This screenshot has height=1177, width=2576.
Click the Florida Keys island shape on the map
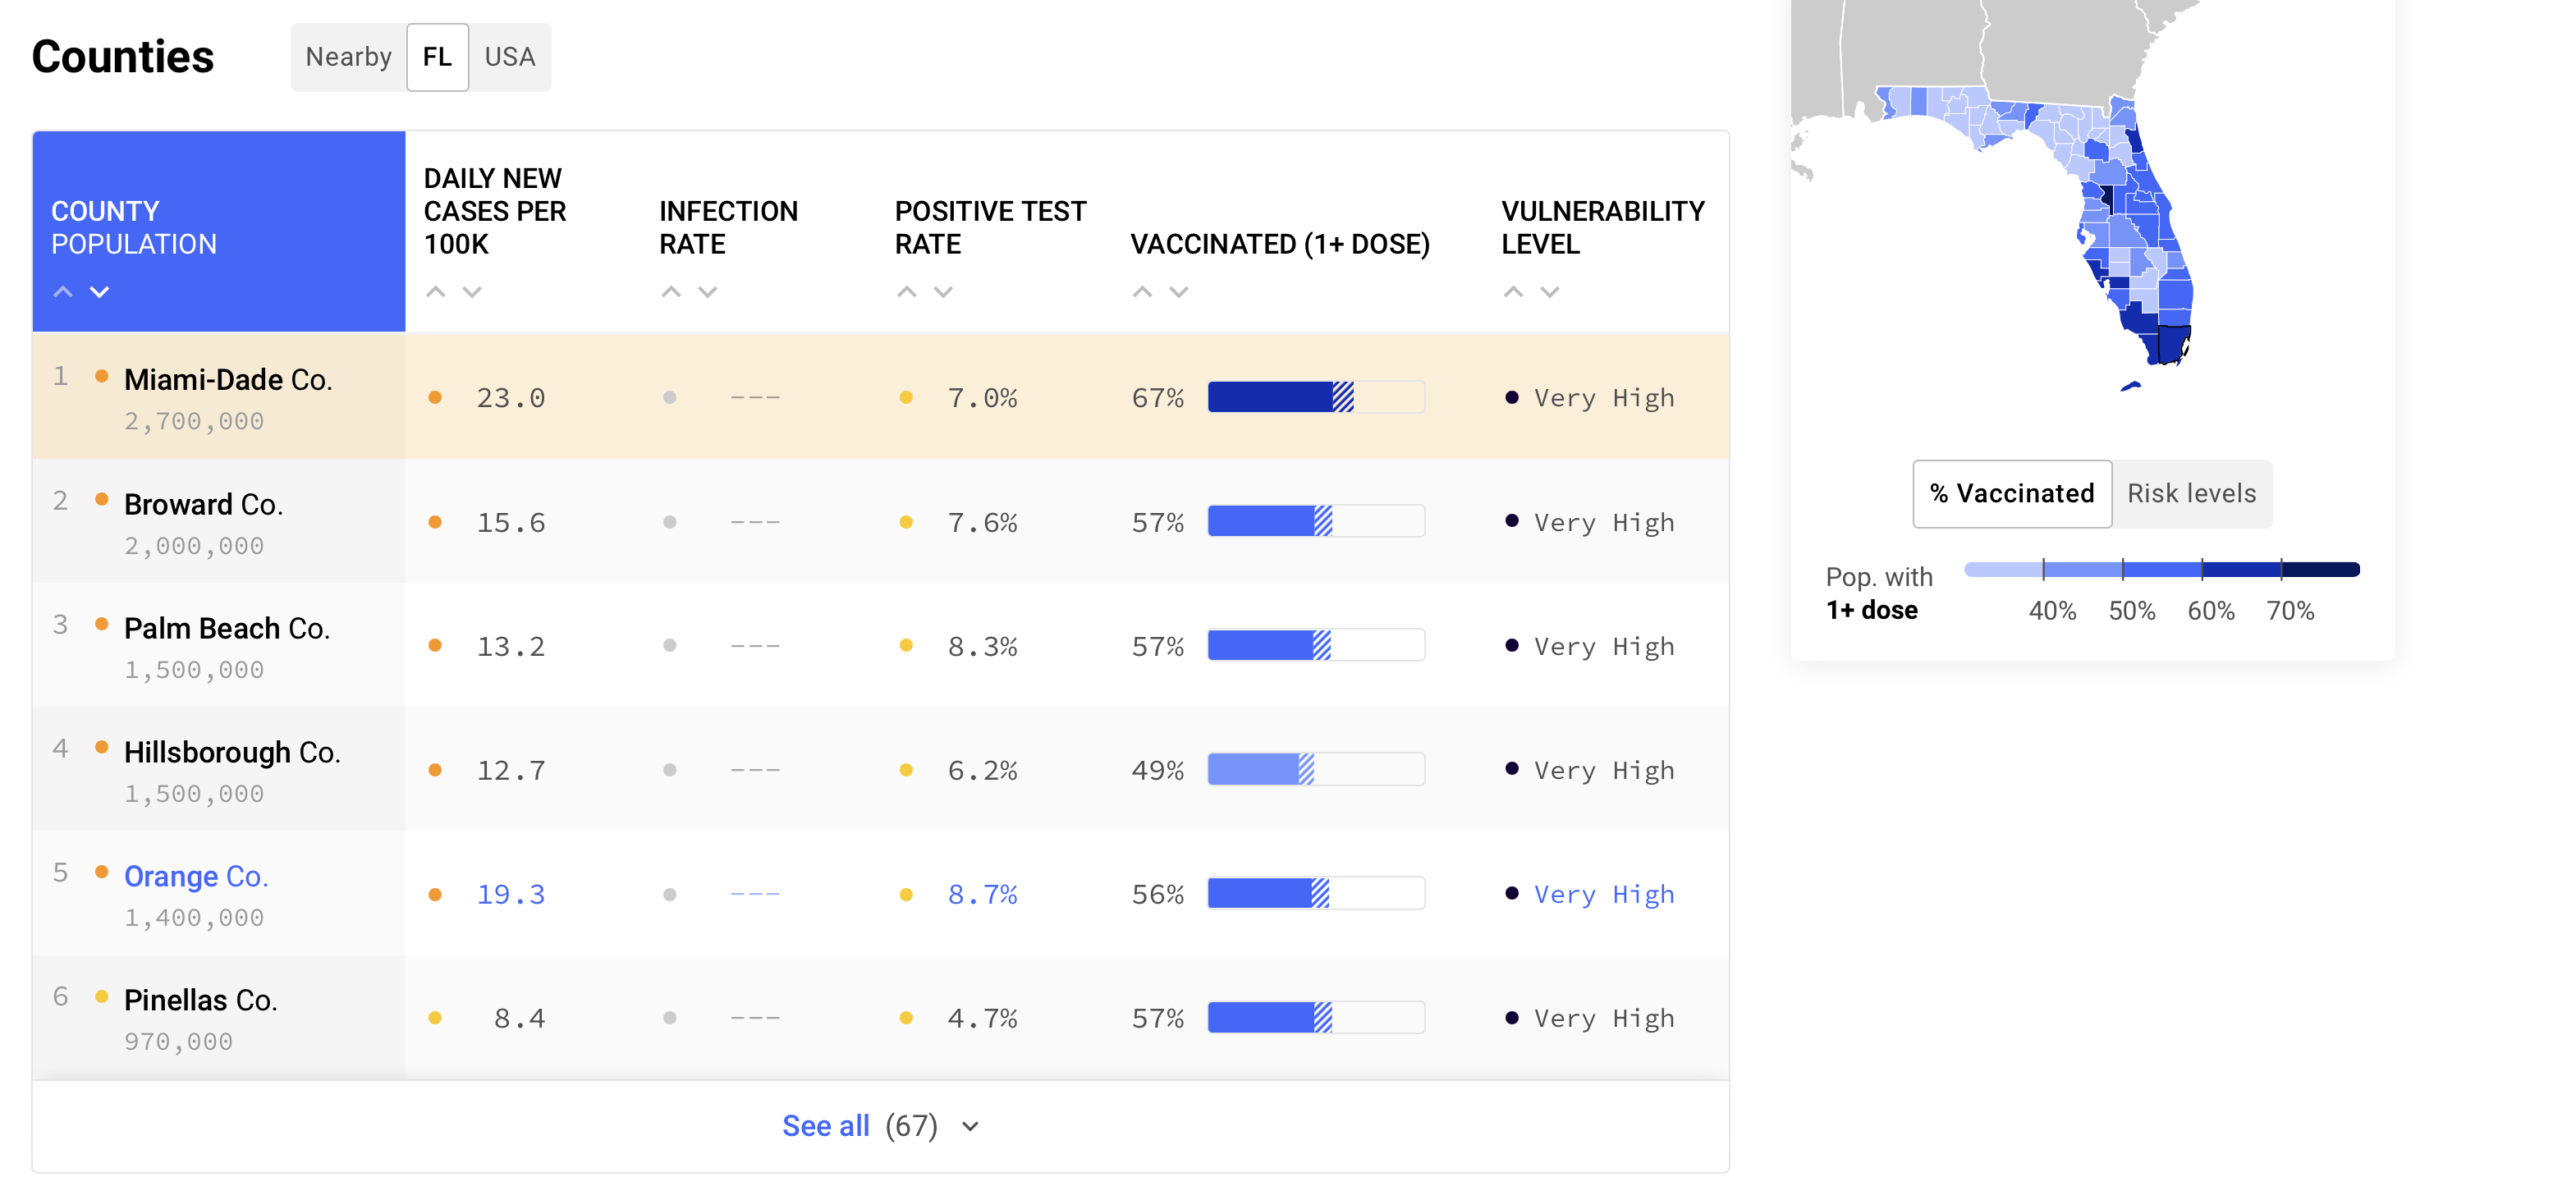point(2130,386)
